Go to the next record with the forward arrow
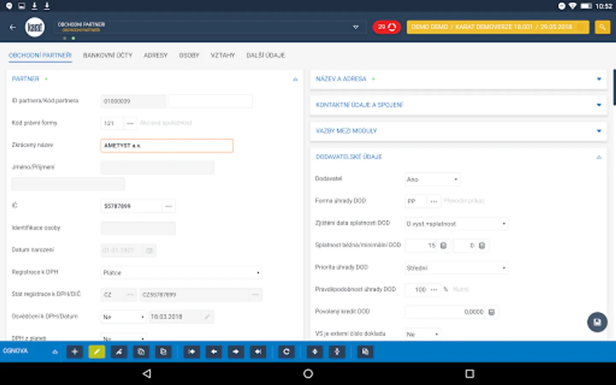616x385 pixels. (236, 352)
